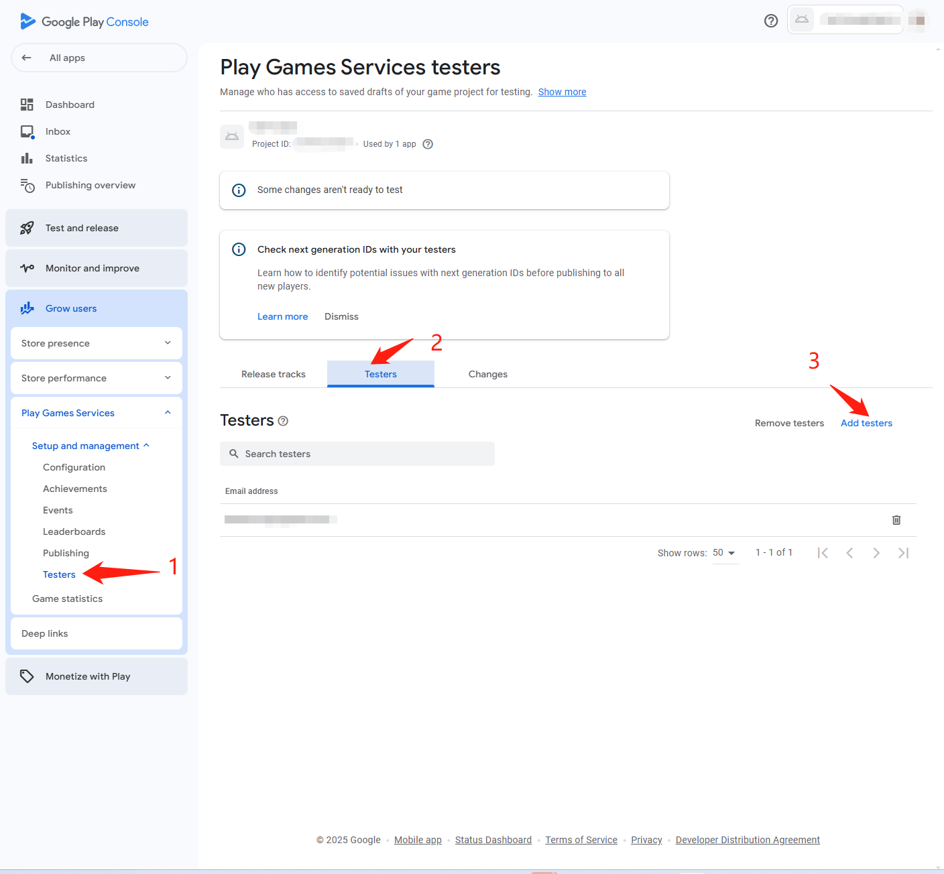Open the Test and release section
This screenshot has height=874, width=944.
81,228
